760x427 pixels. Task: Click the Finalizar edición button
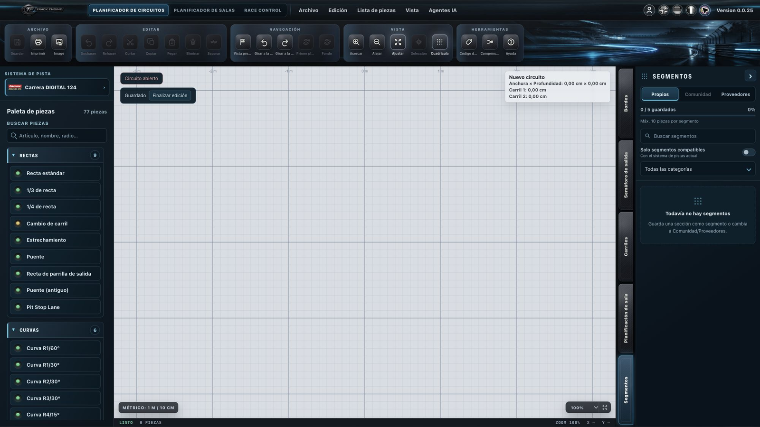(170, 95)
